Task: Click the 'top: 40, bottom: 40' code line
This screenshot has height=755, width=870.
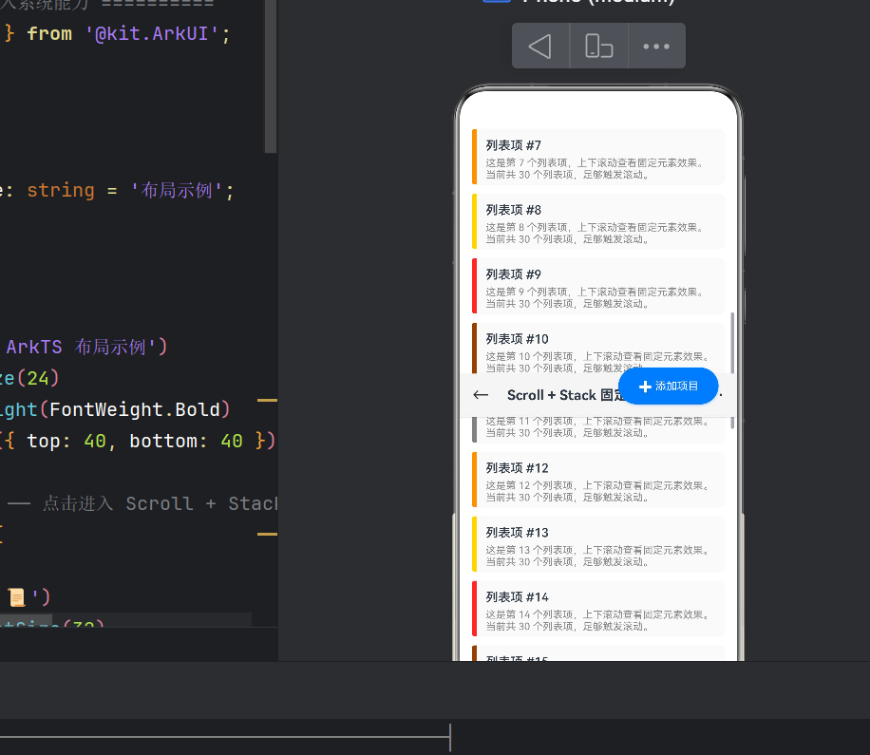Action: [x=136, y=441]
